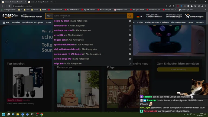Show hidden system tray icons
This screenshot has height=117, width=208.
[184, 114]
